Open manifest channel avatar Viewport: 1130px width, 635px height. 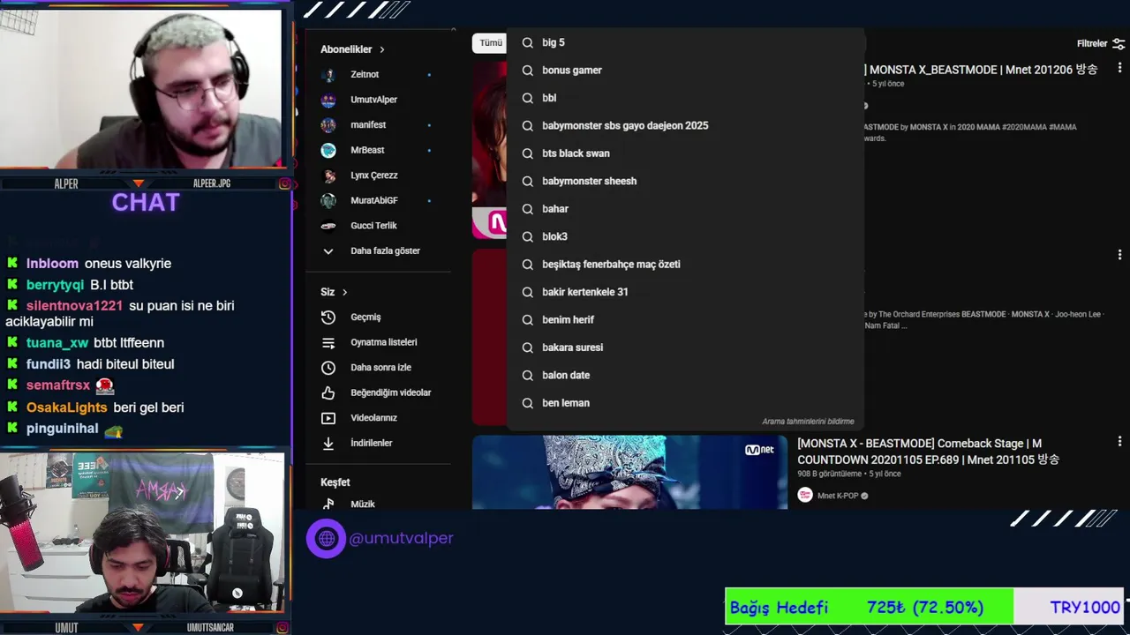click(x=328, y=125)
